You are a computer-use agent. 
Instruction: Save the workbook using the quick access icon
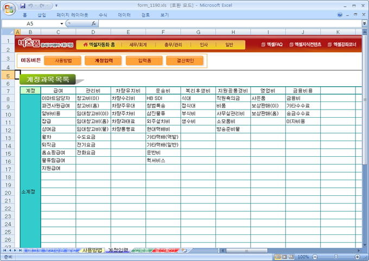coord(22,5)
